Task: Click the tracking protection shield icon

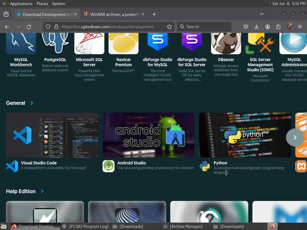Action: tap(48, 27)
